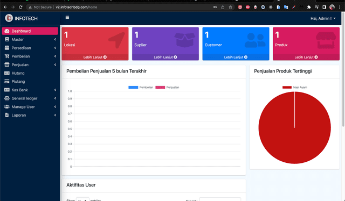Open the Master menu label
This screenshot has height=201, width=345.
[x=18, y=39]
